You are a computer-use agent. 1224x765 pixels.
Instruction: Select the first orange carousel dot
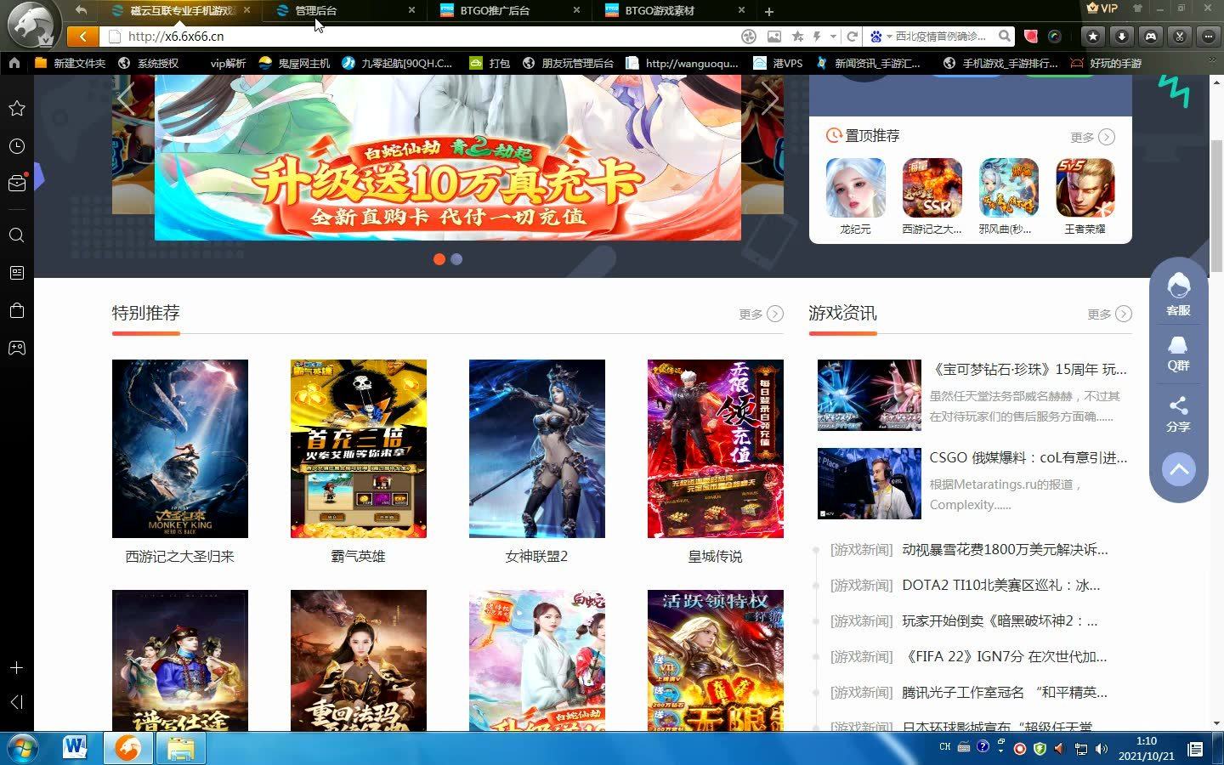tap(439, 259)
